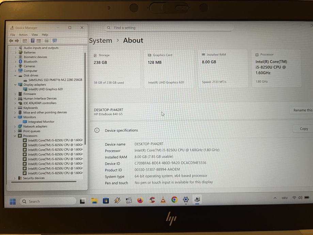Click the Help icon in Device Manager toolbar
Screen dimensions: 313x235
click(x=33, y=41)
